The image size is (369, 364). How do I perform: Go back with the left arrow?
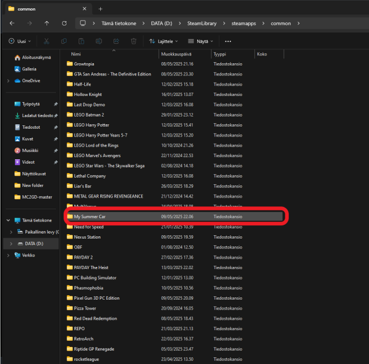point(12,23)
